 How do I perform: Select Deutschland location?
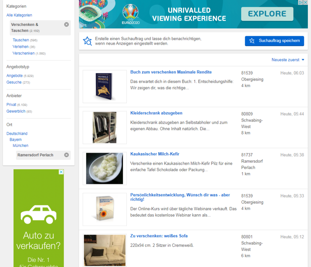click(x=17, y=133)
